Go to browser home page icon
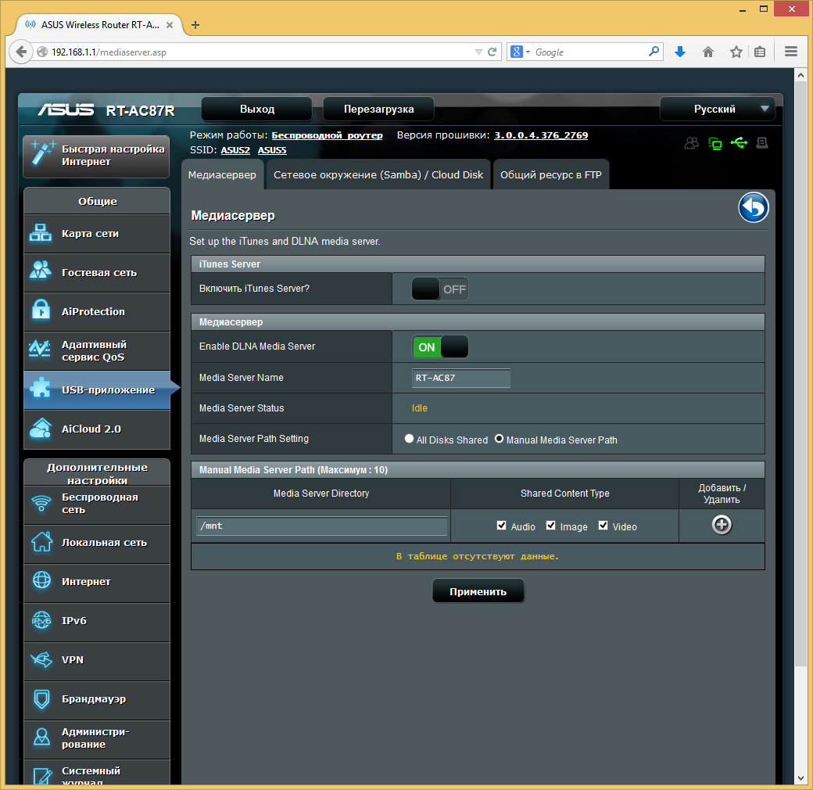 (707, 52)
